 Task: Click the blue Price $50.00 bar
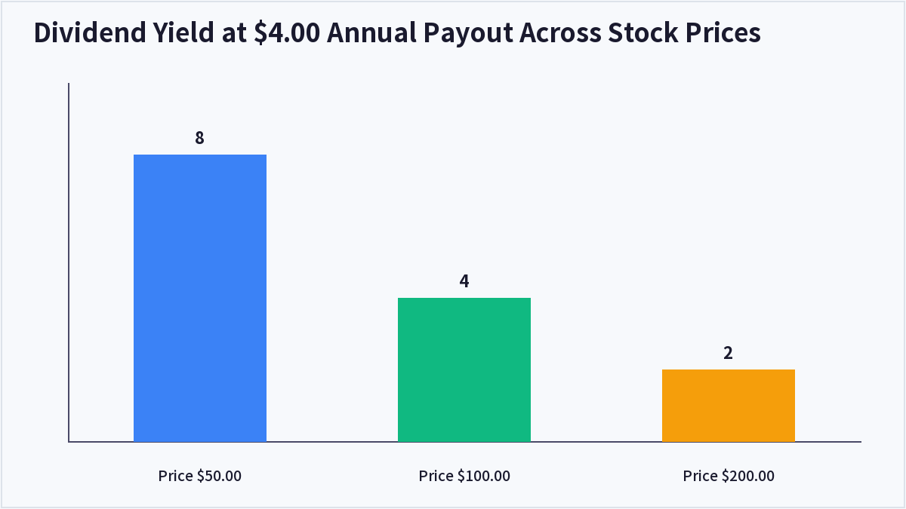200,298
